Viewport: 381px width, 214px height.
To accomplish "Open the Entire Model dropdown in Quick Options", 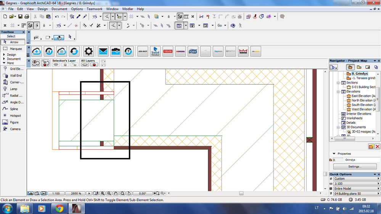I will click(354, 189).
